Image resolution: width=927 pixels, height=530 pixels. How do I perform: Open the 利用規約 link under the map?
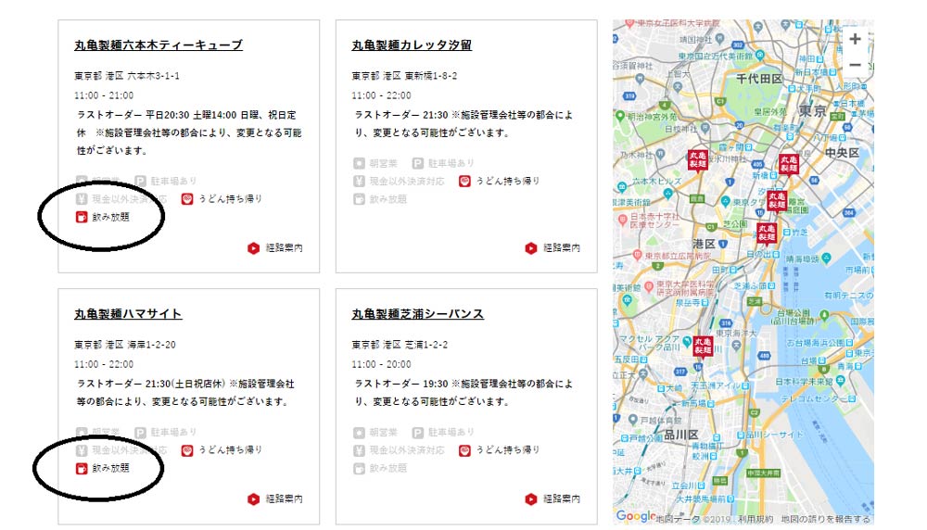click(x=756, y=519)
